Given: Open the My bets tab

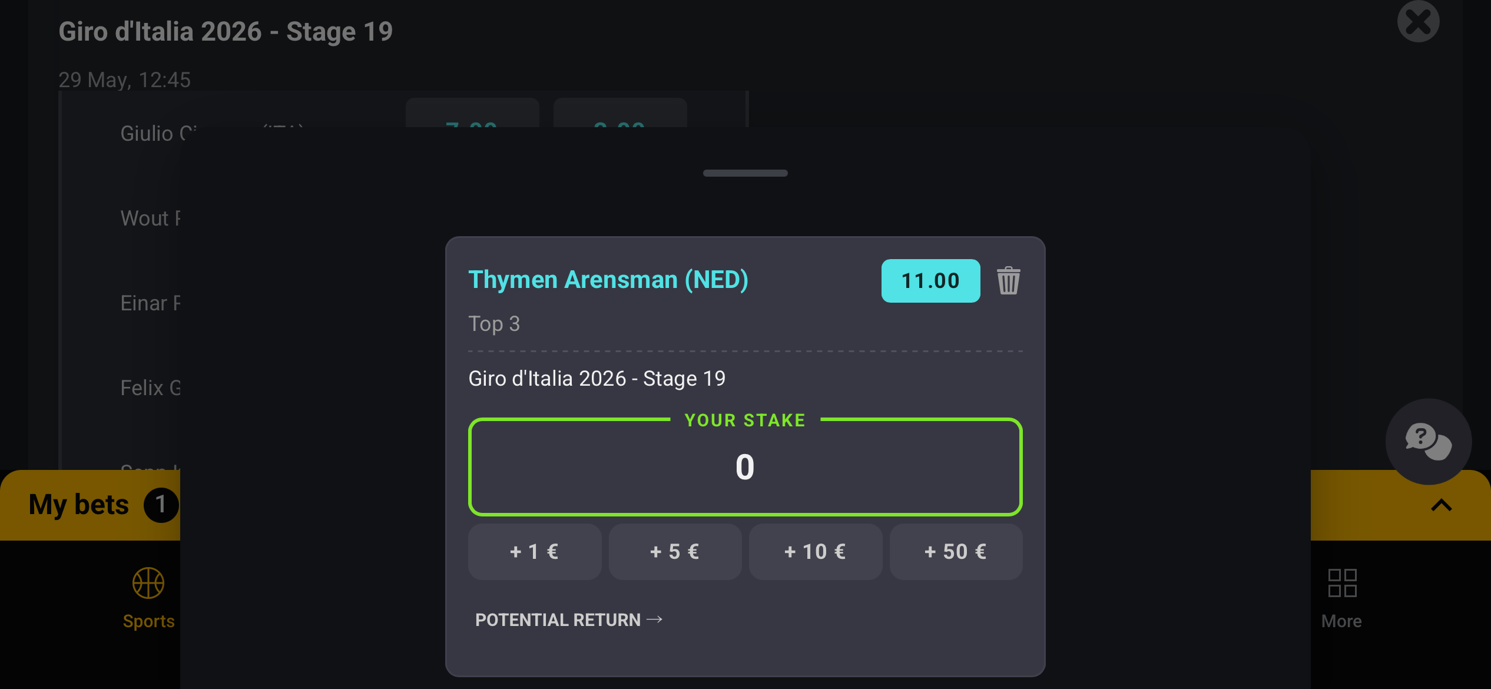Looking at the screenshot, I should 79,505.
